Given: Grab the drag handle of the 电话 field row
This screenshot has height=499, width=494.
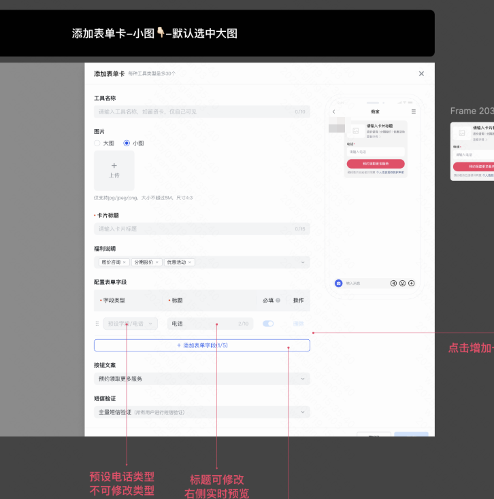Looking at the screenshot, I should click(97, 324).
